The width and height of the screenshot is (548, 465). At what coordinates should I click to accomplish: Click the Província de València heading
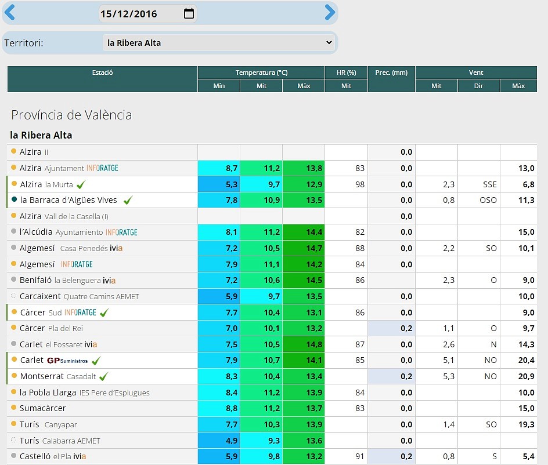click(71, 115)
